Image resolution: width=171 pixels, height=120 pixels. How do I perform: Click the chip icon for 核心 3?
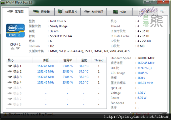click(10, 77)
